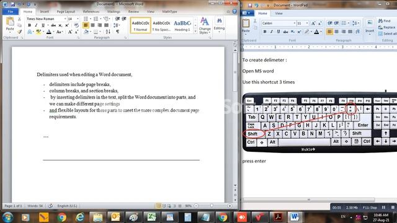
Task: Click the Grow Font icon in Word
Action: point(70,32)
